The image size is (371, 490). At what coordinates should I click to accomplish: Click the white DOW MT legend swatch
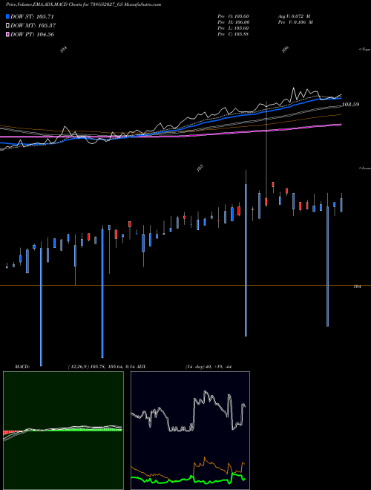(x=8, y=25)
